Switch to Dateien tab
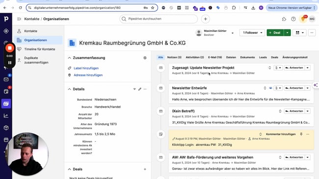319x179 pixels. 231,57
